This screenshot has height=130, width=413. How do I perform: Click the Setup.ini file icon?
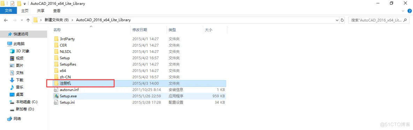pyautogui.click(x=56, y=102)
